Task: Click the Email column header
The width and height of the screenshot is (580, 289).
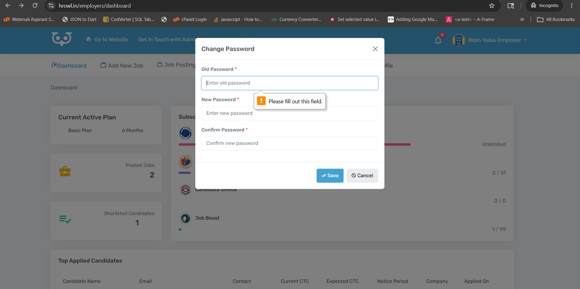Action: [145, 281]
